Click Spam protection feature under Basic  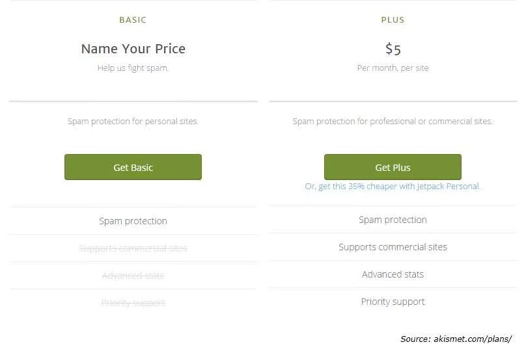pyautogui.click(x=133, y=221)
